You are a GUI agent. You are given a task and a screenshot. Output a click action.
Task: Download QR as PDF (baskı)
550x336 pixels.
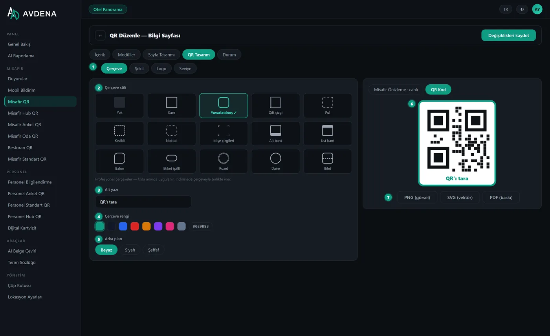tap(501, 197)
